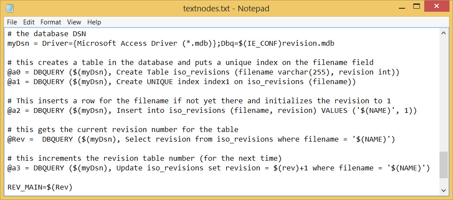Click the @a1 Create UNIQUE index line
The width and height of the screenshot is (453, 200).
tap(182, 82)
